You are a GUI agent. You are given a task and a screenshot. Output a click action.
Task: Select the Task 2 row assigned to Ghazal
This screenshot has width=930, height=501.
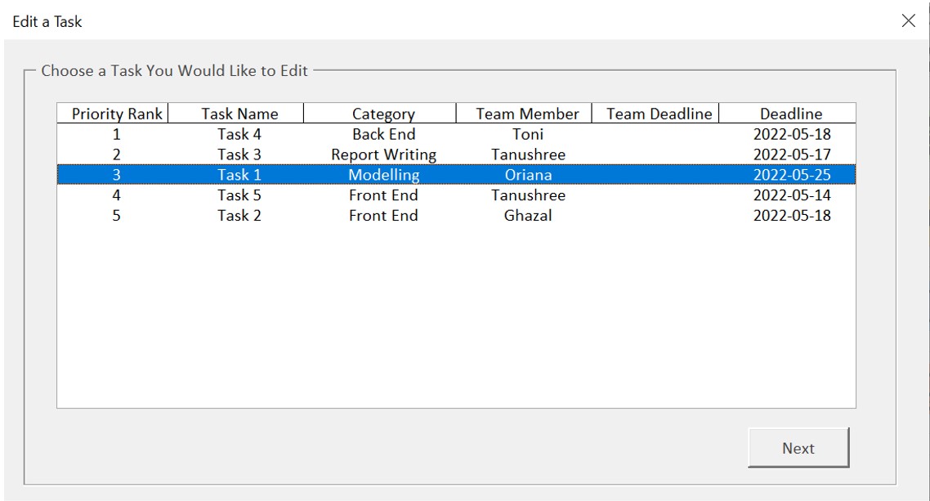click(238, 215)
